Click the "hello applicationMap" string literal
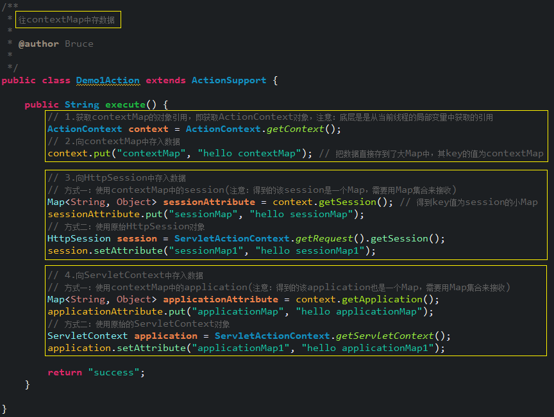The height and width of the screenshot is (417, 554). tap(359, 312)
